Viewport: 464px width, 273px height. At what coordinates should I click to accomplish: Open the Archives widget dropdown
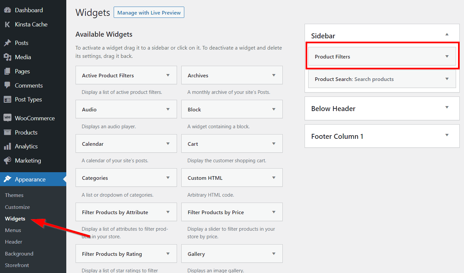click(274, 75)
